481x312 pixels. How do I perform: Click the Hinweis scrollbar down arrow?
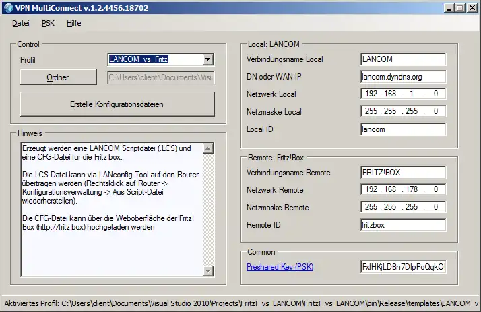[x=208, y=271]
